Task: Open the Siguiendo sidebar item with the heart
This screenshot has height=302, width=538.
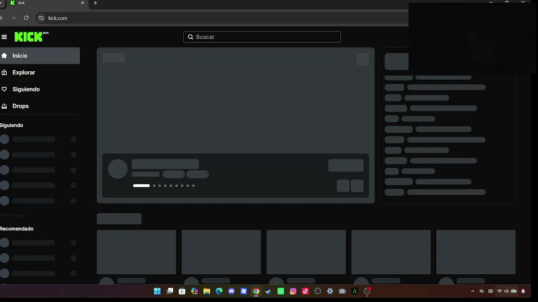Action: (40, 89)
